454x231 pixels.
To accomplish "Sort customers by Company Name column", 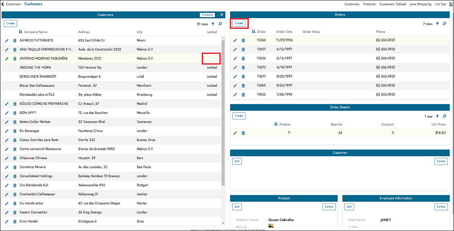I will pos(36,32).
